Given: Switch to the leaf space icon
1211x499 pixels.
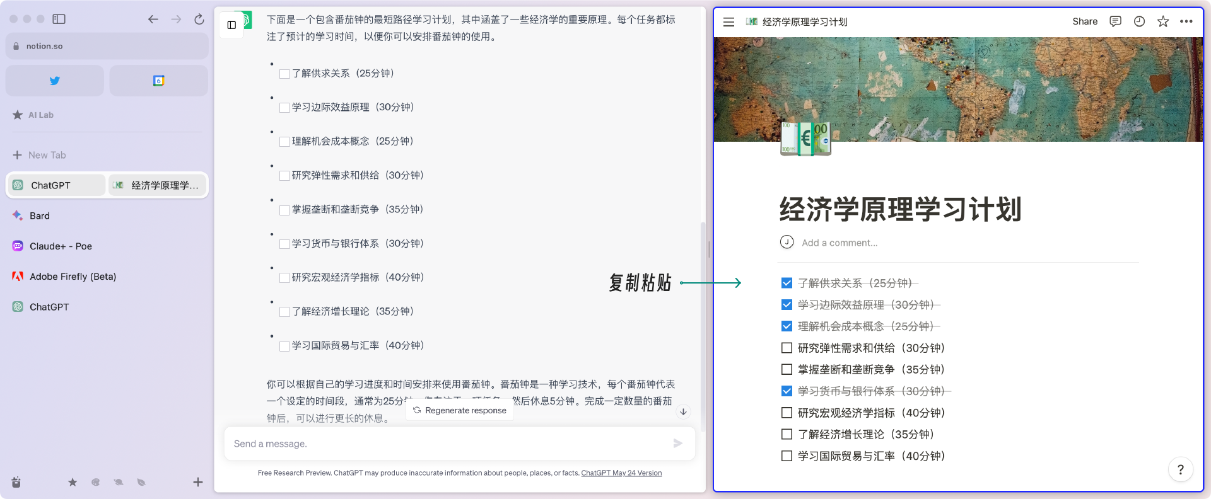Looking at the screenshot, I should [141, 482].
